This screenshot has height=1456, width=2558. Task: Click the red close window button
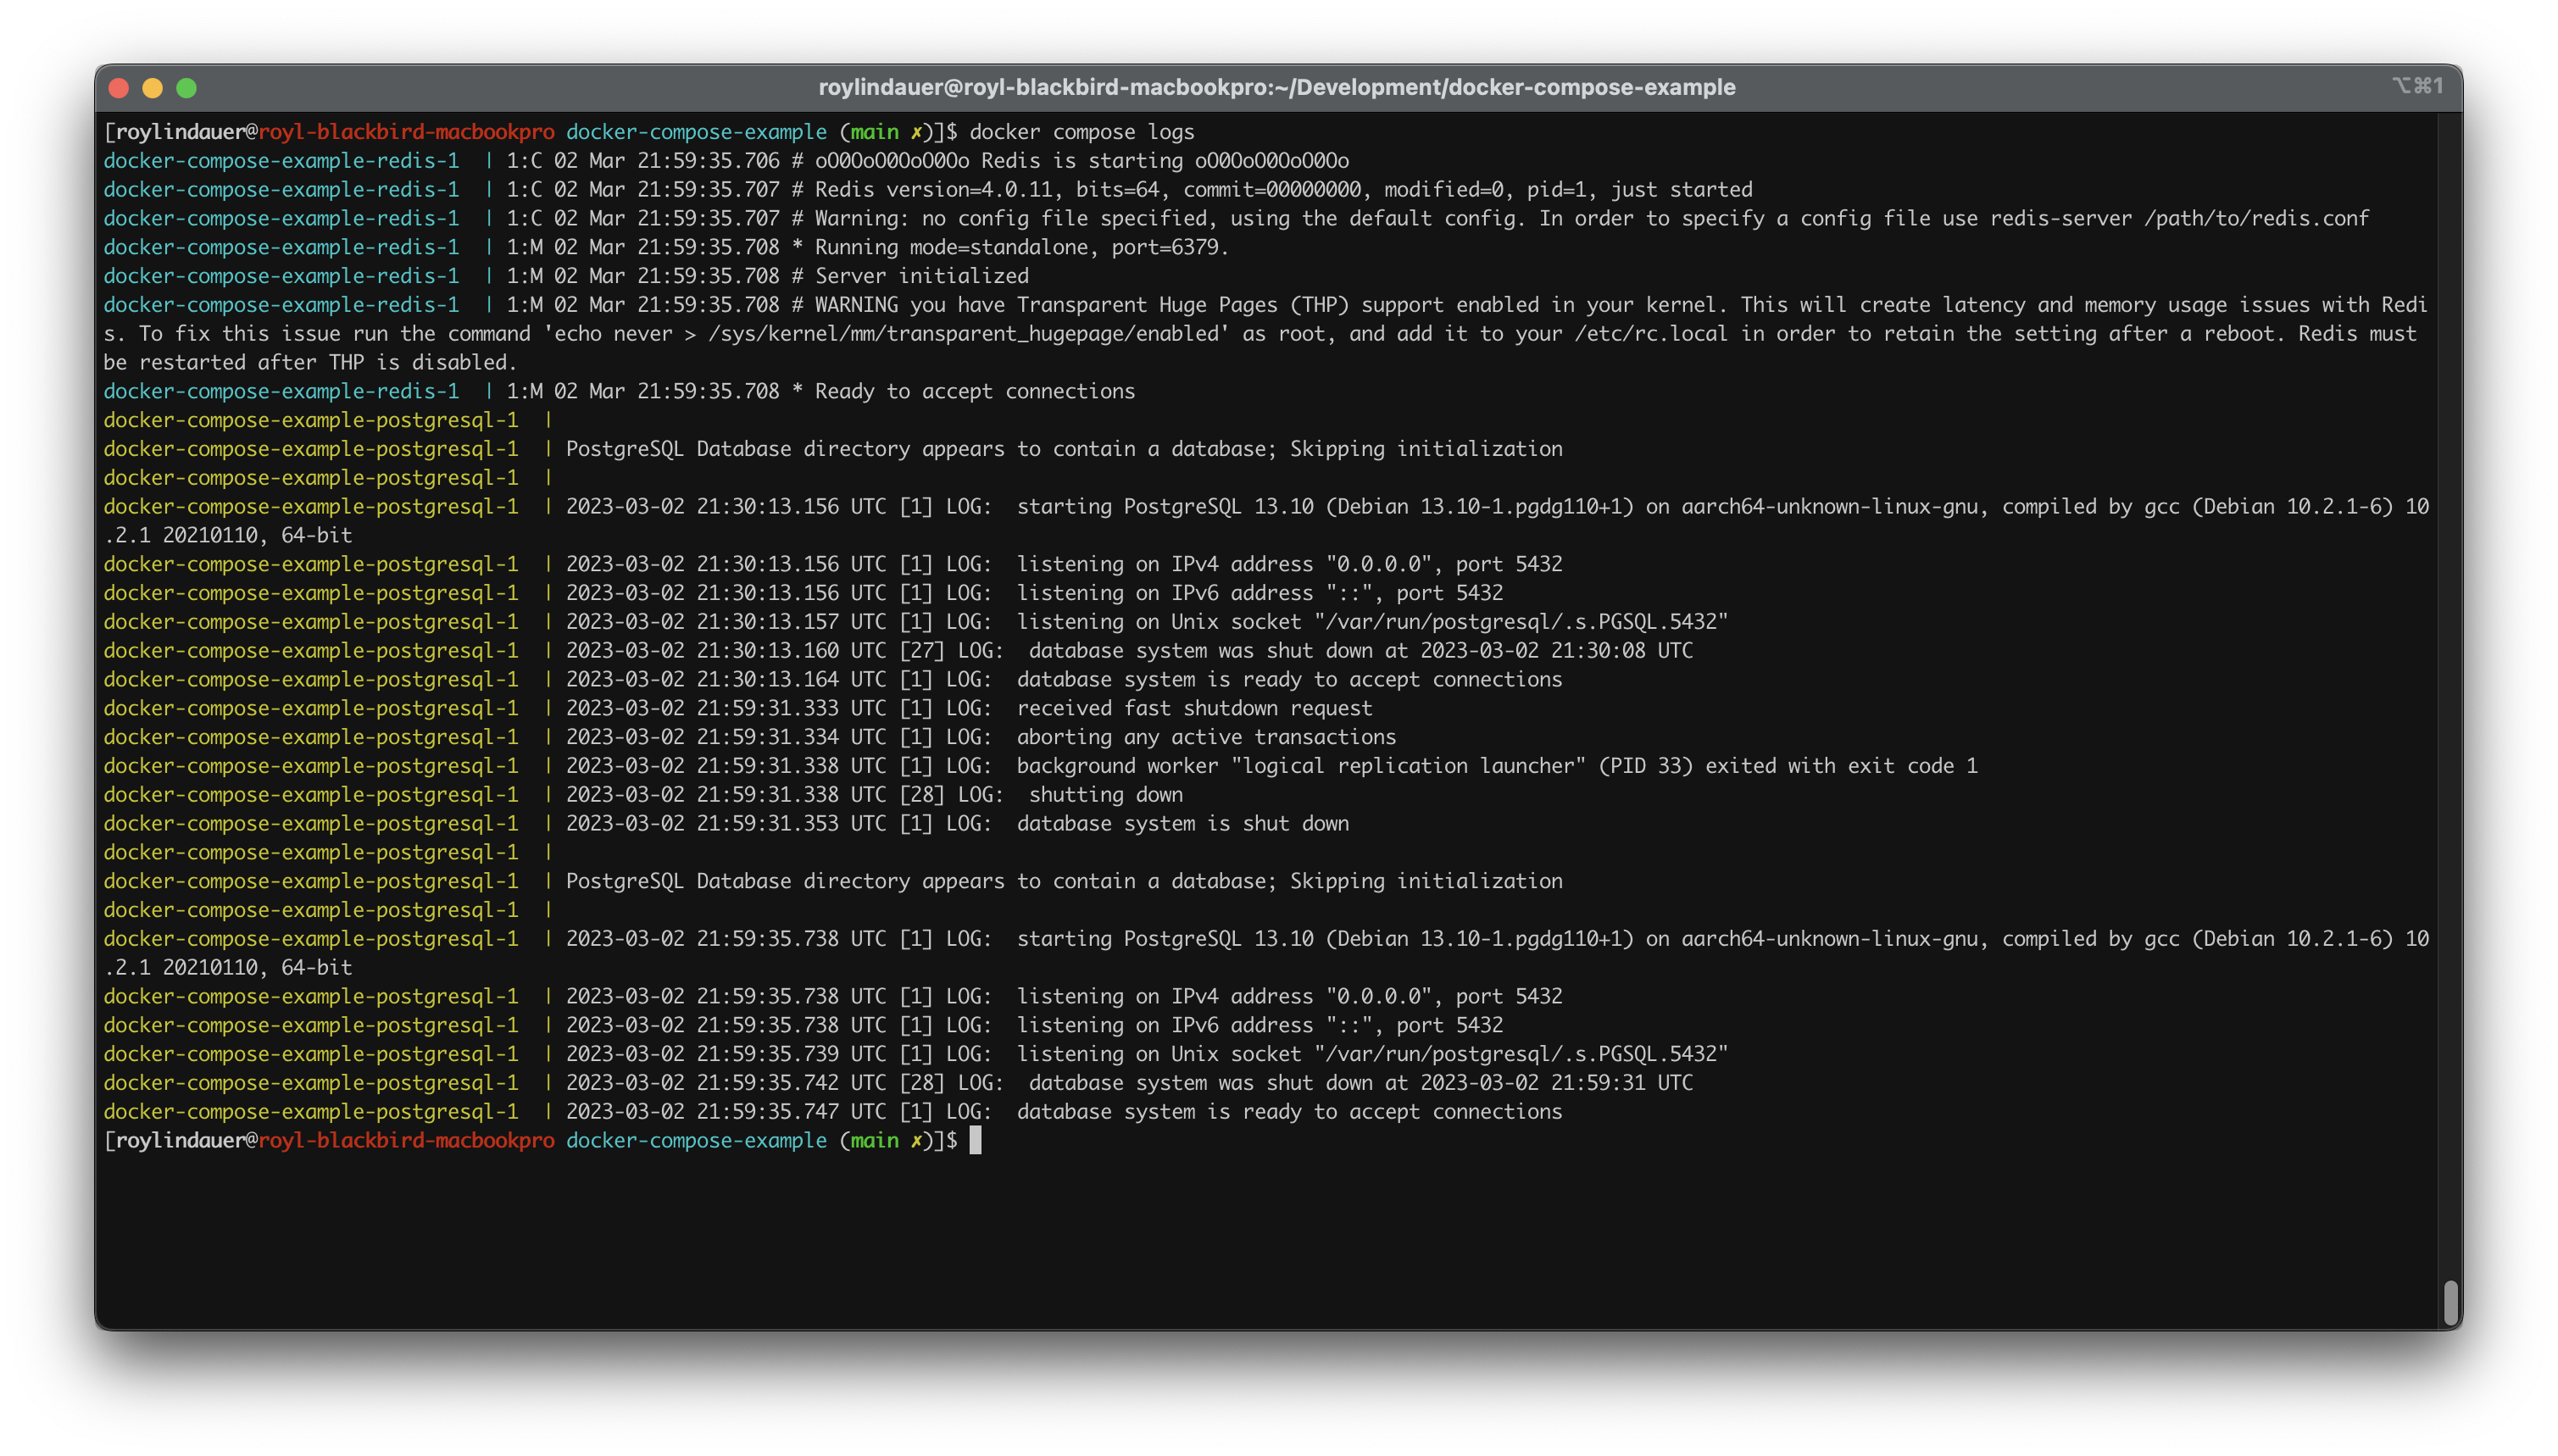pos(119,88)
